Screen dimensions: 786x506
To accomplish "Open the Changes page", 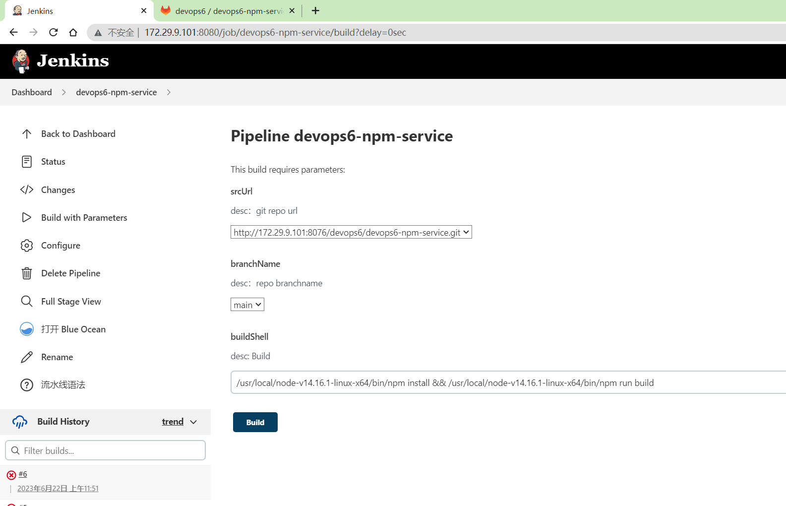I will [58, 190].
